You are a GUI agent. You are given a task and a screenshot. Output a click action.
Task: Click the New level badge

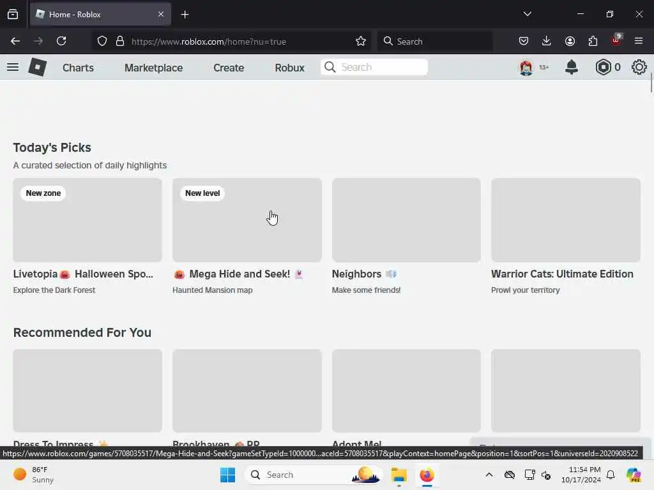click(202, 193)
